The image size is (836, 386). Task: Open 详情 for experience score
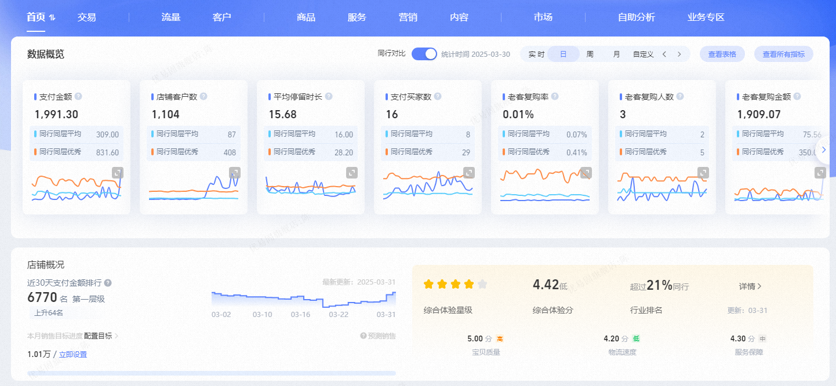750,286
